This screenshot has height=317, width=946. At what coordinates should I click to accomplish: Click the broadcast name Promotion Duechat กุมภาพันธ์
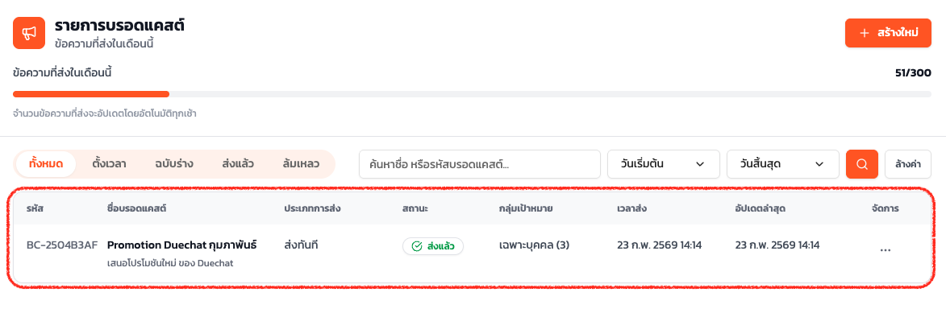click(x=182, y=245)
